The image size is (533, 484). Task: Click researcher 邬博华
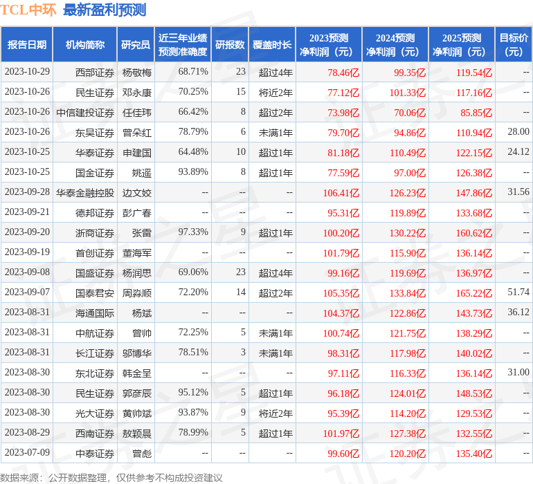click(137, 353)
